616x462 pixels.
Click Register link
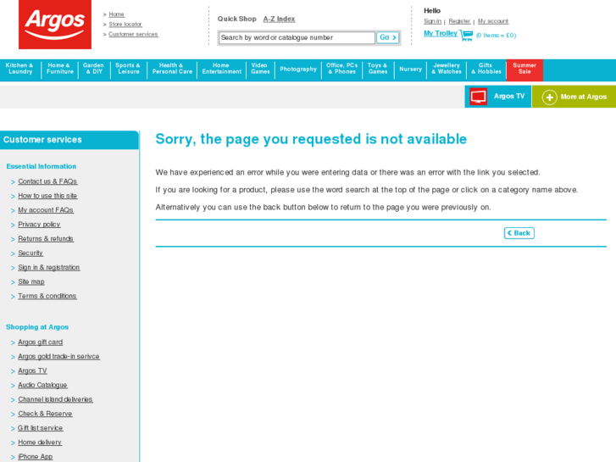459,21
